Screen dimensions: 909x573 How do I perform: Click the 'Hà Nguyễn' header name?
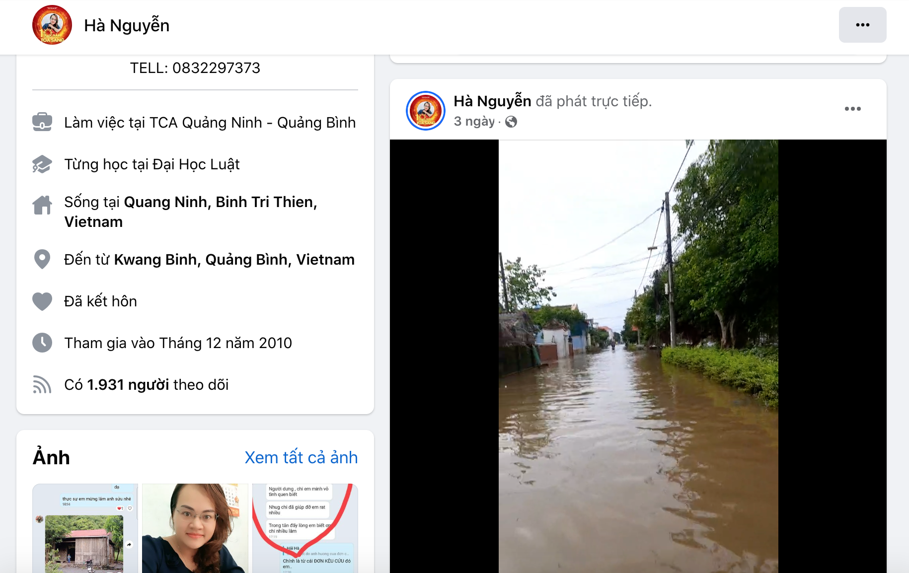coord(127,25)
